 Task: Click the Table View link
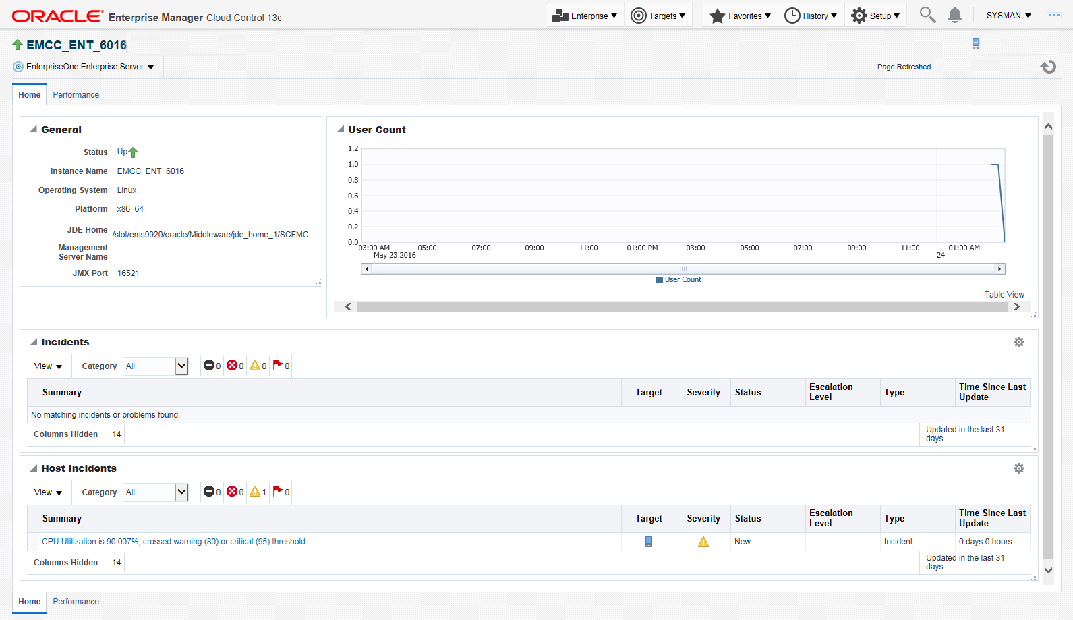point(1004,295)
